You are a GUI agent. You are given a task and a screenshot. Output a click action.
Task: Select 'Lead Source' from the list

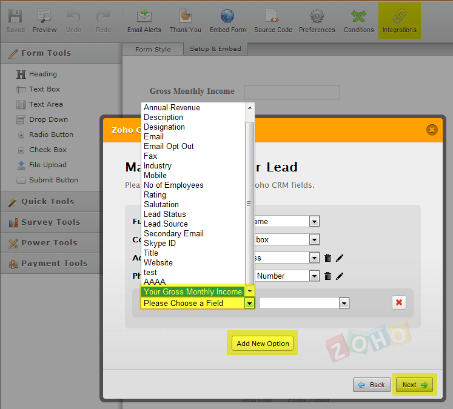click(x=193, y=224)
